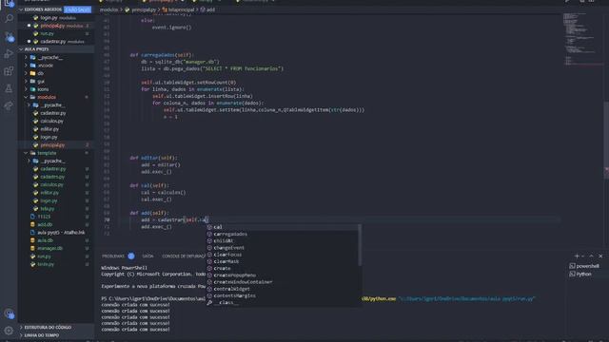This screenshot has width=609, height=342.
Task: Collapse the EDITORES ABERTOS section
Action: pyautogui.click(x=43, y=9)
